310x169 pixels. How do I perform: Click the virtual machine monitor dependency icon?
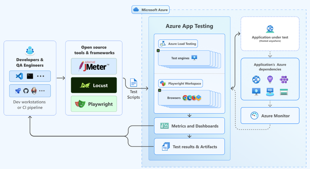pyautogui.click(x=256, y=92)
